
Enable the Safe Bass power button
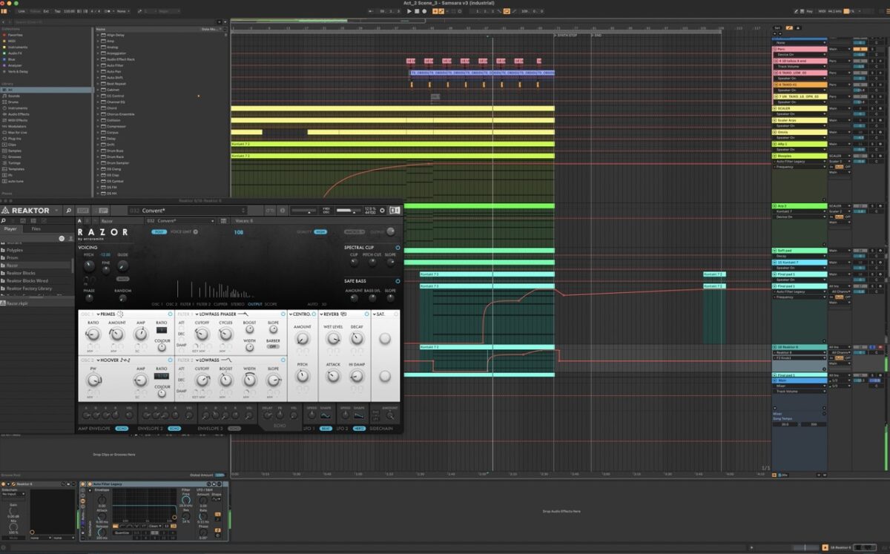398,281
